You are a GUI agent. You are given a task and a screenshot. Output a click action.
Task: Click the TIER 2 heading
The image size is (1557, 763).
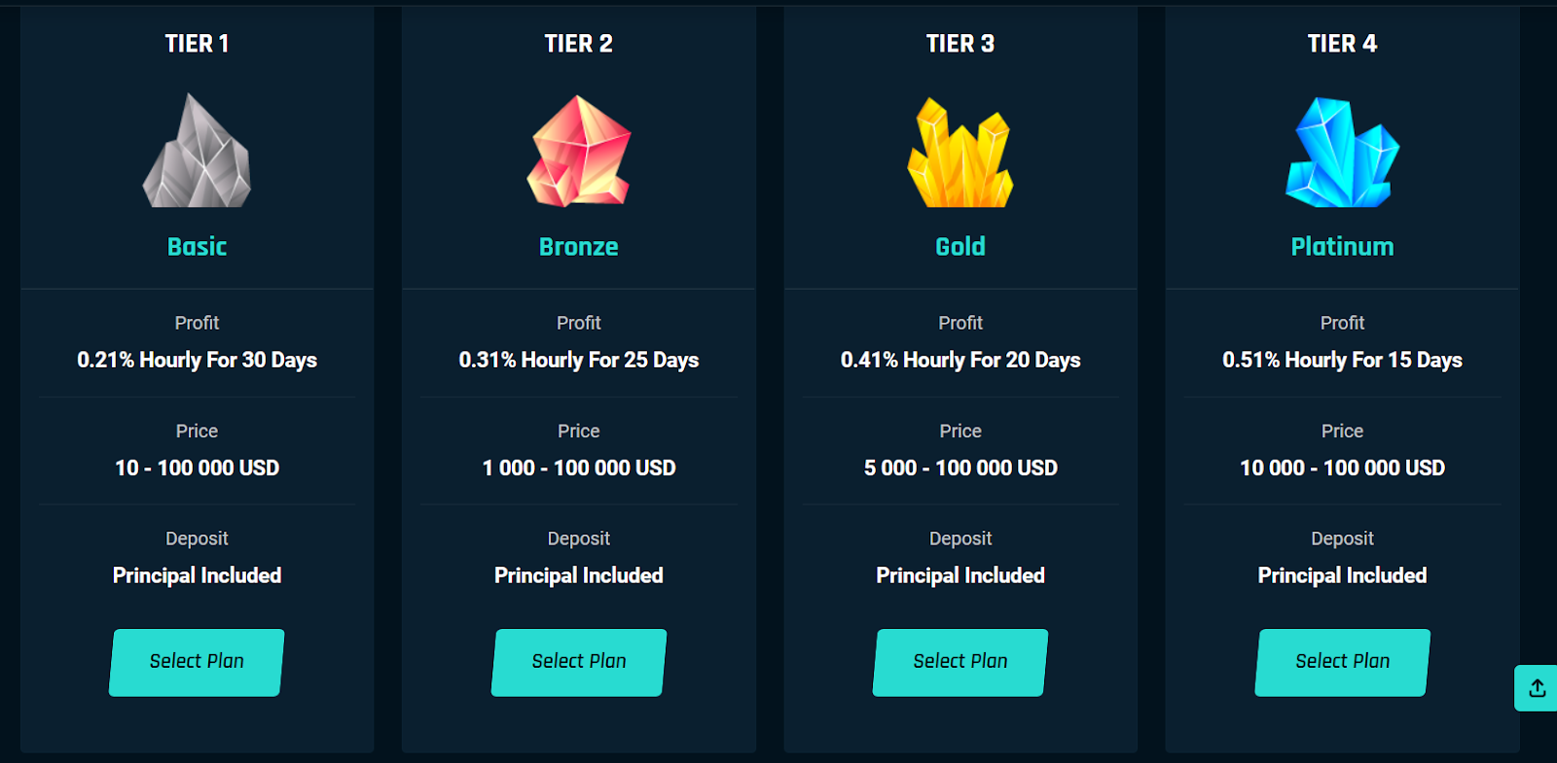click(x=579, y=44)
